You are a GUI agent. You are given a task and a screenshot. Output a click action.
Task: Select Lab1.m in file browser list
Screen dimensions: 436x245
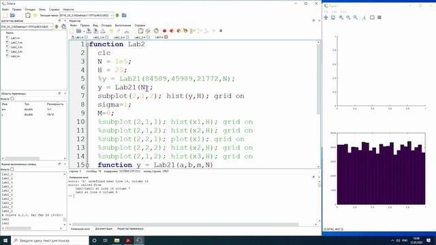pyautogui.click(x=15, y=38)
